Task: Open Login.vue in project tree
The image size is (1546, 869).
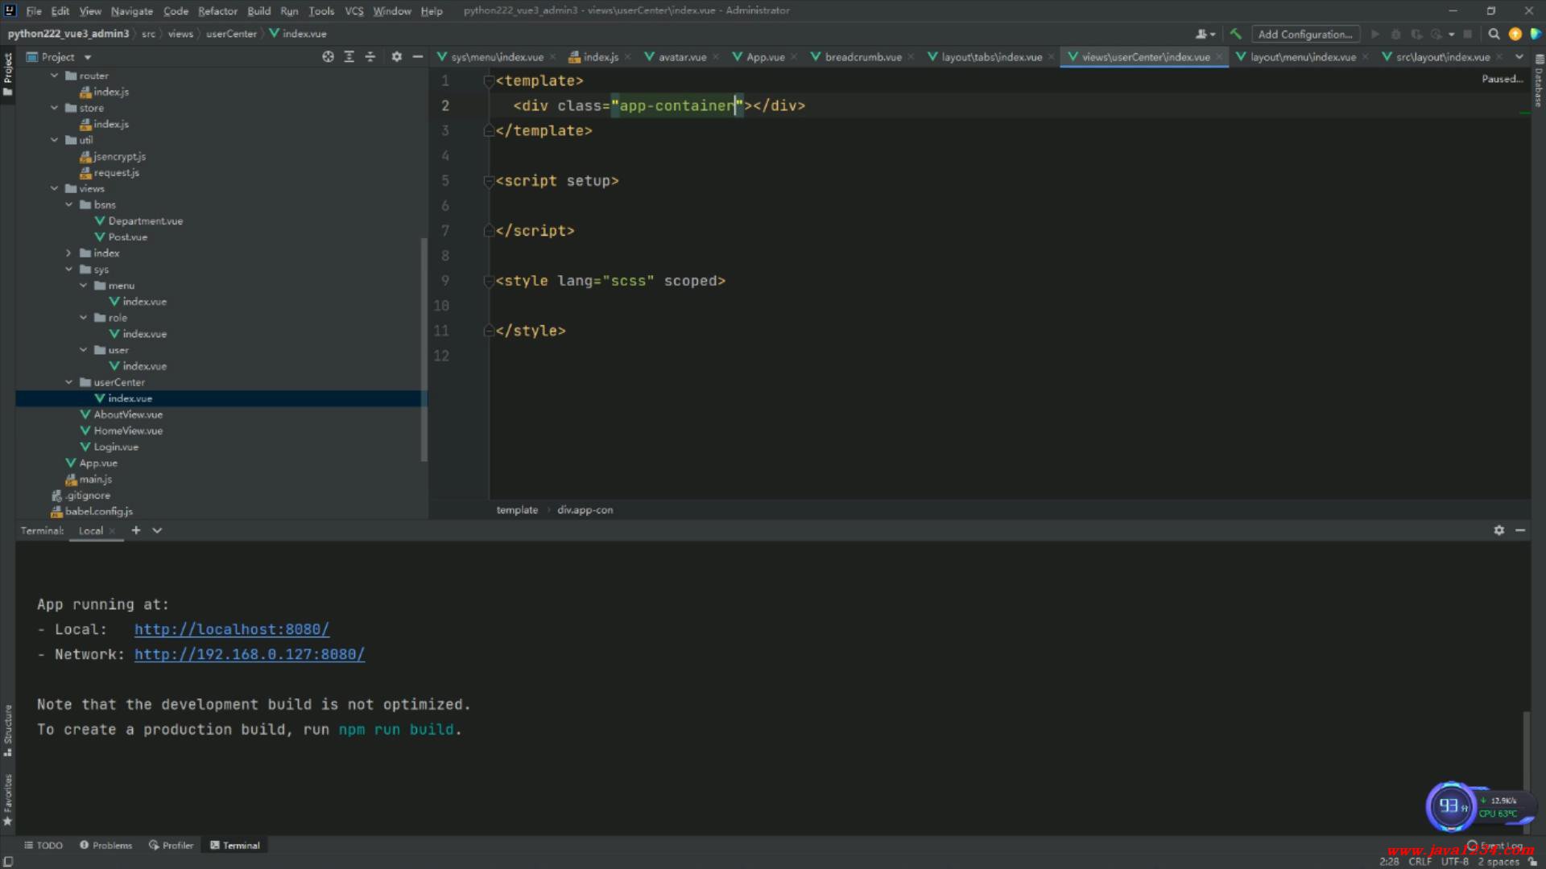Action: pyautogui.click(x=116, y=447)
